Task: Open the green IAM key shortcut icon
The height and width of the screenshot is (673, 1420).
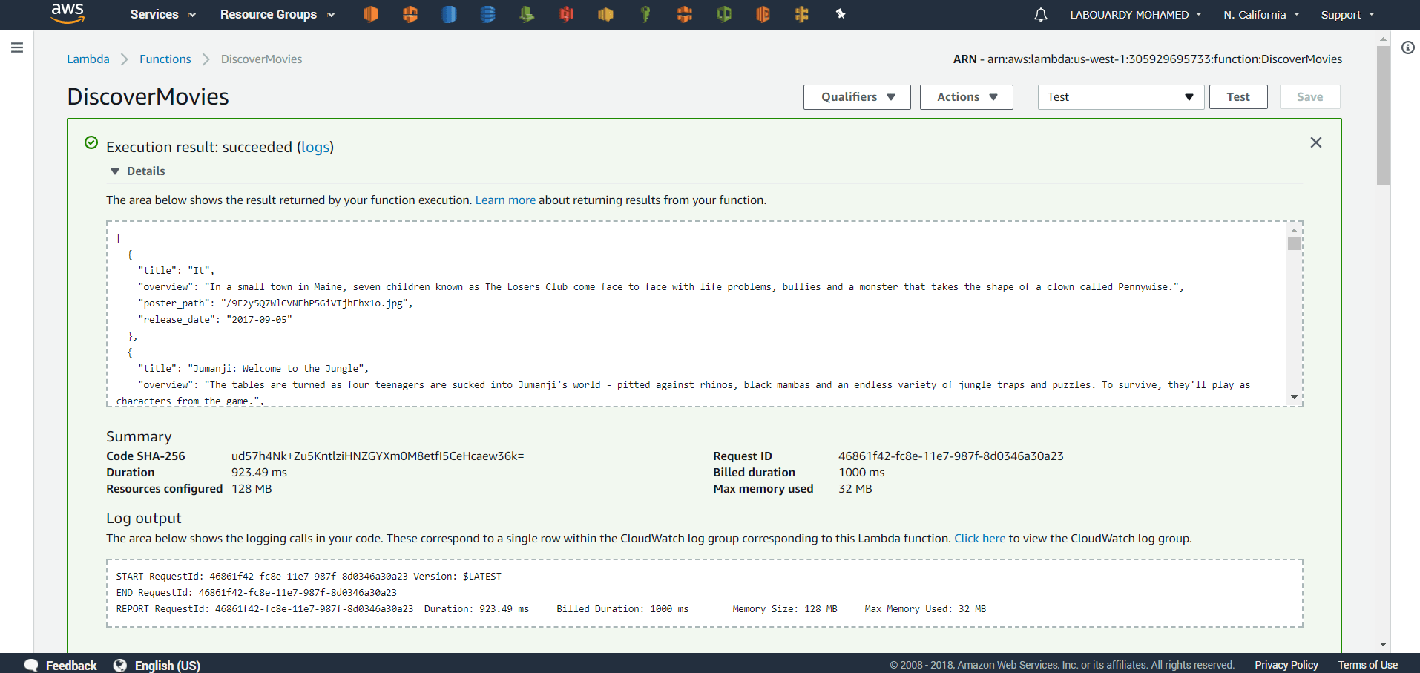Action: tap(645, 14)
